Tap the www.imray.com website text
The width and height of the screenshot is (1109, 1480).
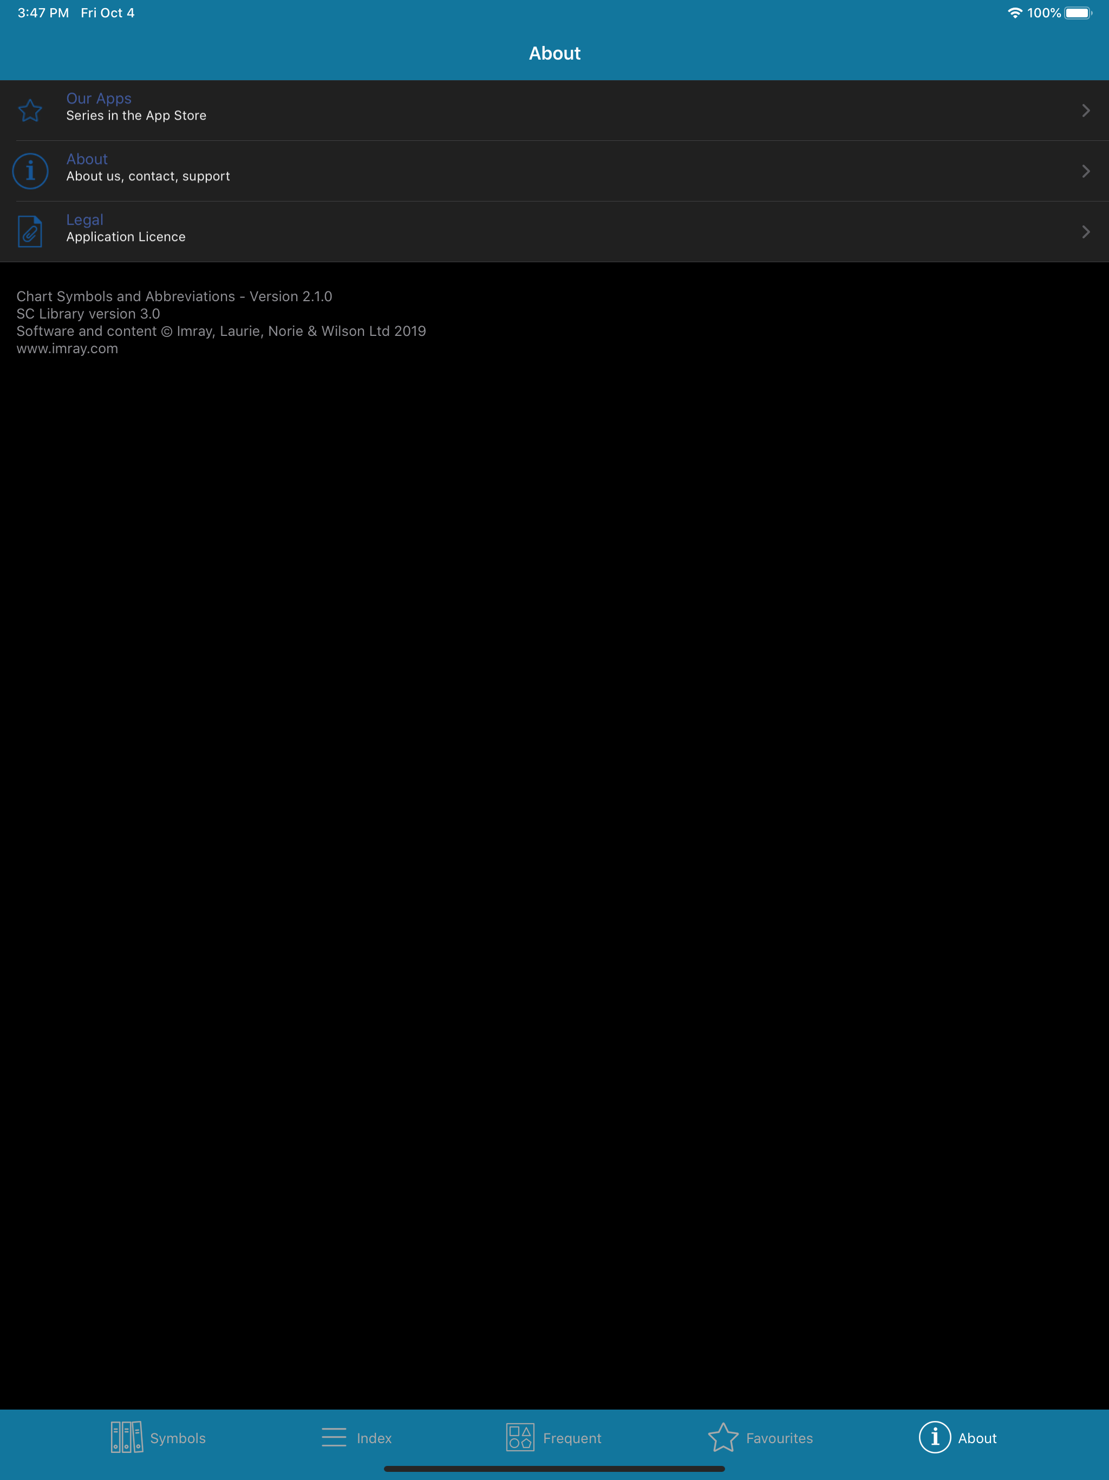67,348
